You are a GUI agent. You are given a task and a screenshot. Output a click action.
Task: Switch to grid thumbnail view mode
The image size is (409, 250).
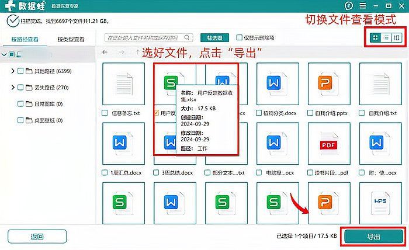[x=375, y=37]
